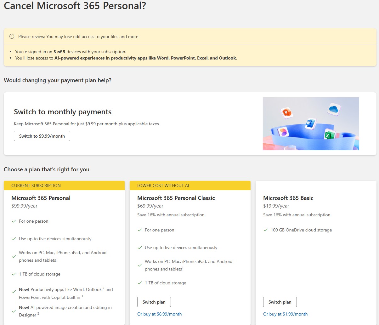Click the Microsoft 365 Personal Classic plan title
Screen dimensions: 379x325
point(176,198)
